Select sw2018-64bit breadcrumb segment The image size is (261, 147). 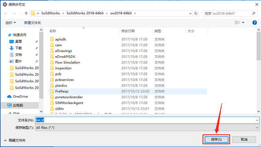(121, 13)
